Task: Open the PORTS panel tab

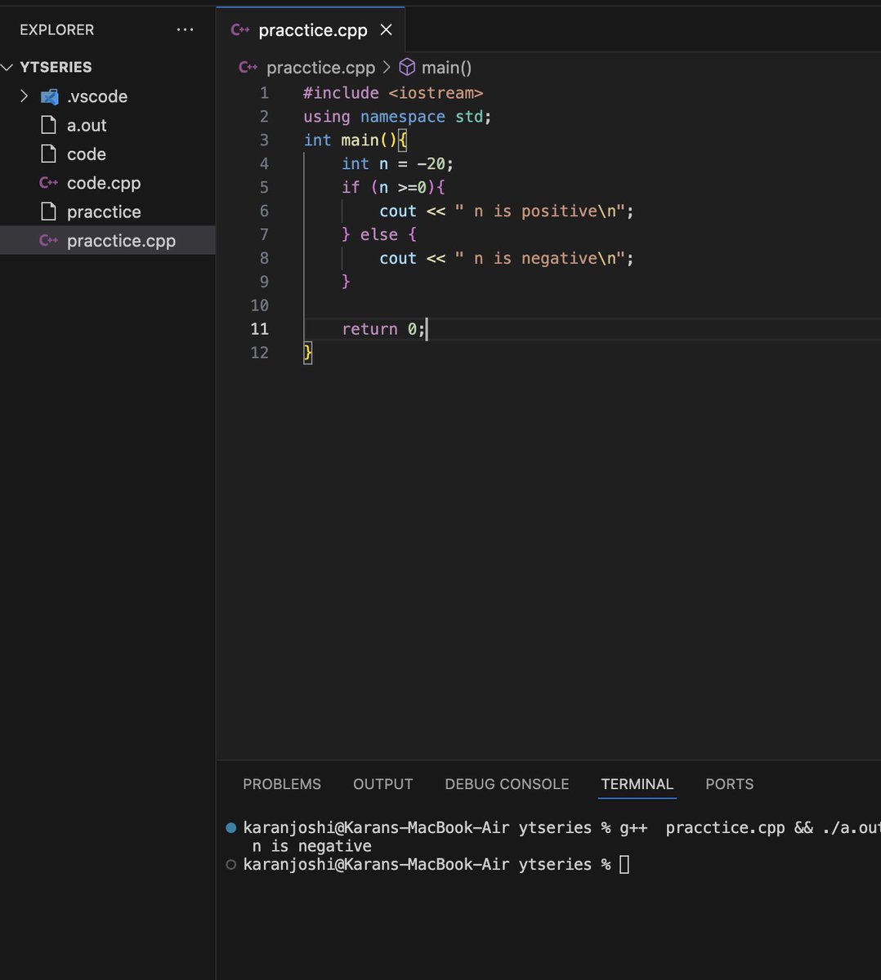Action: coord(730,784)
